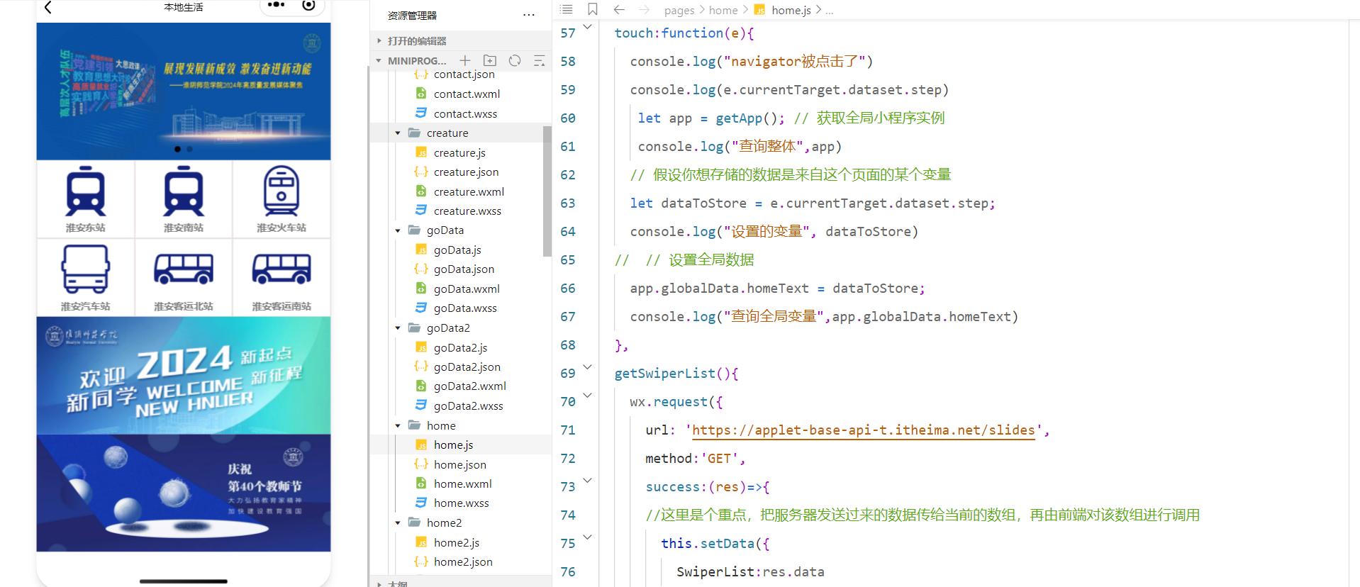The image size is (1360, 587).
Task: Tap the 淮安东站 train icon
Action: pos(86,191)
